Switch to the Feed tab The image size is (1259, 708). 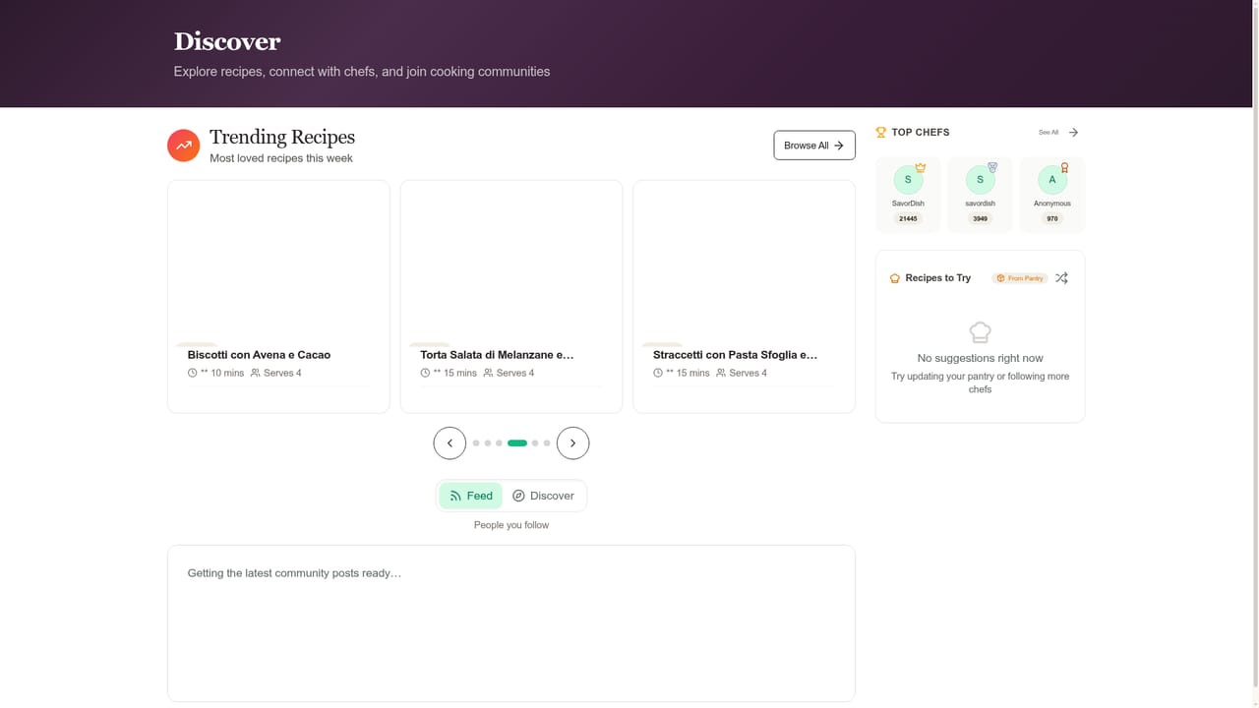(x=471, y=496)
